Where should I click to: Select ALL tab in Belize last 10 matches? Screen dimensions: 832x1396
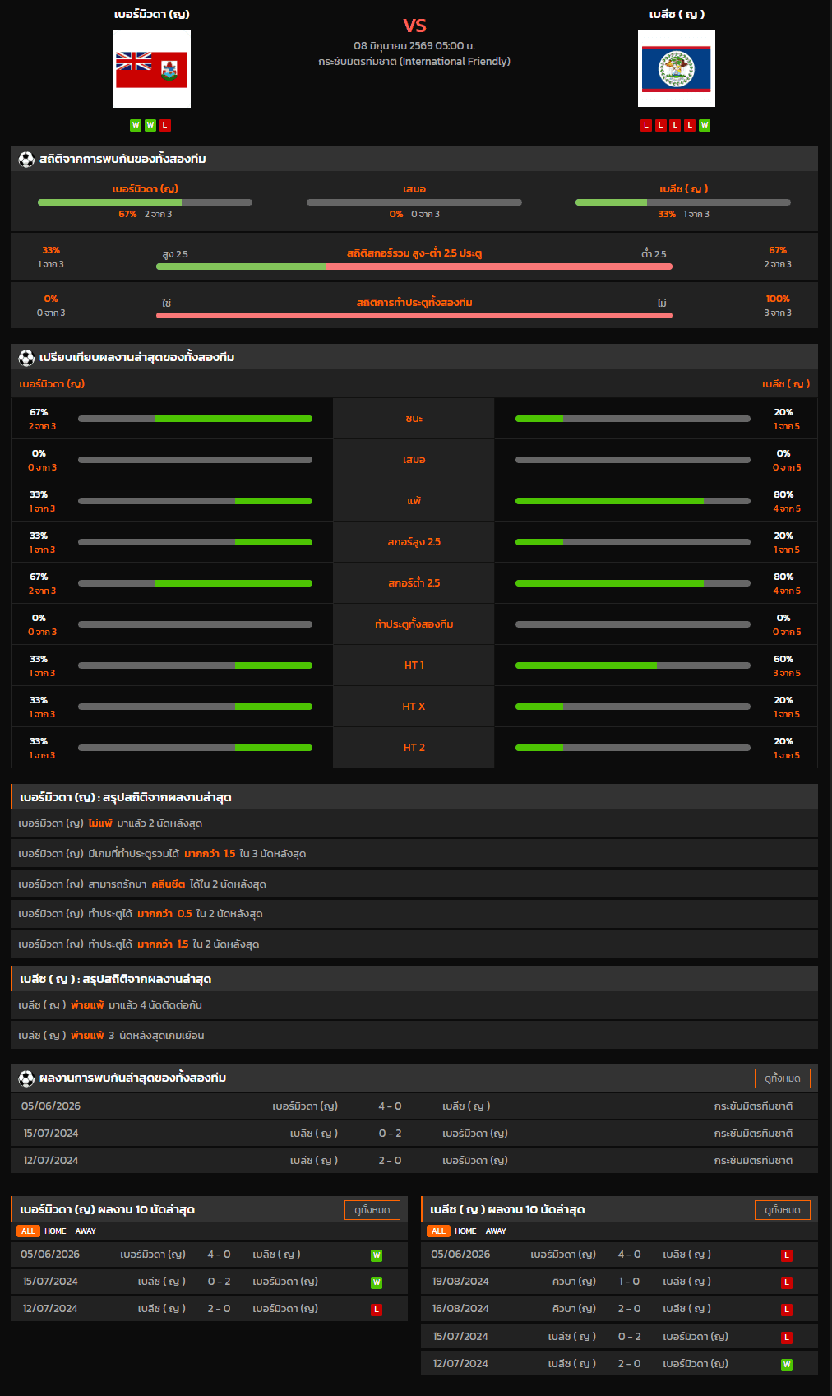click(x=438, y=1231)
